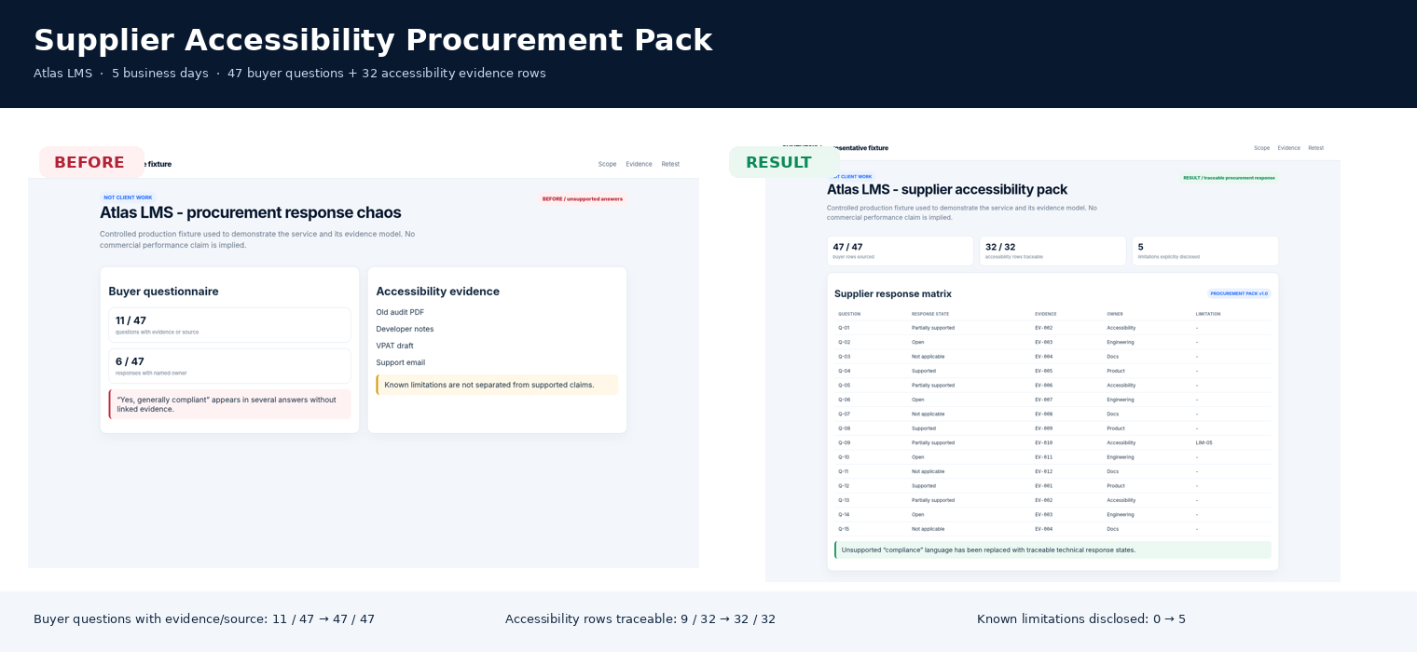Select the 'Open' state in row Q-02
1417x652 pixels.
[x=918, y=342]
